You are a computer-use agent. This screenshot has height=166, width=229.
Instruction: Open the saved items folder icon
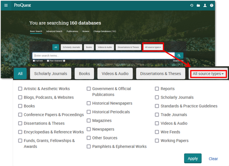(x=198, y=5)
